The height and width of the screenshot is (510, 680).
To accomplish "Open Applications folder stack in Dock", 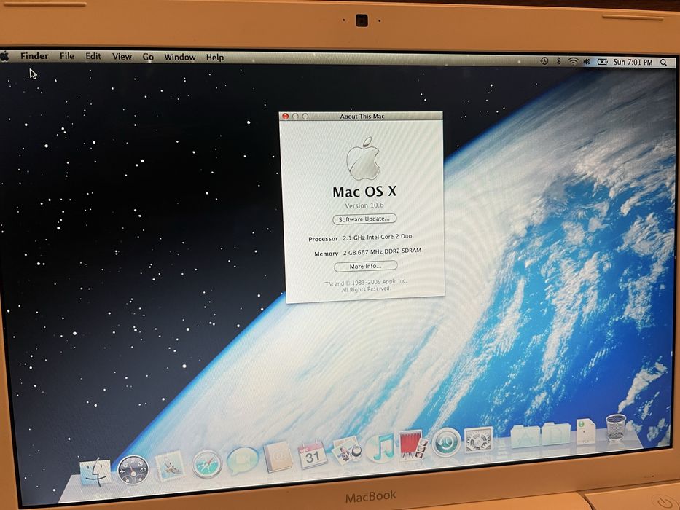I will pyautogui.click(x=525, y=436).
